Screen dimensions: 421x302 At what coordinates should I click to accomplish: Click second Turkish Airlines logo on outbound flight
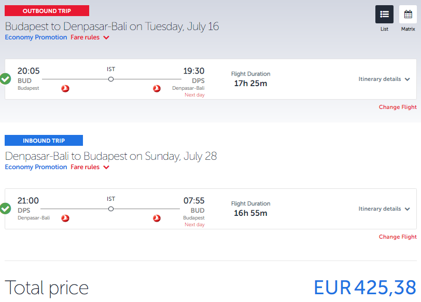coord(157,88)
